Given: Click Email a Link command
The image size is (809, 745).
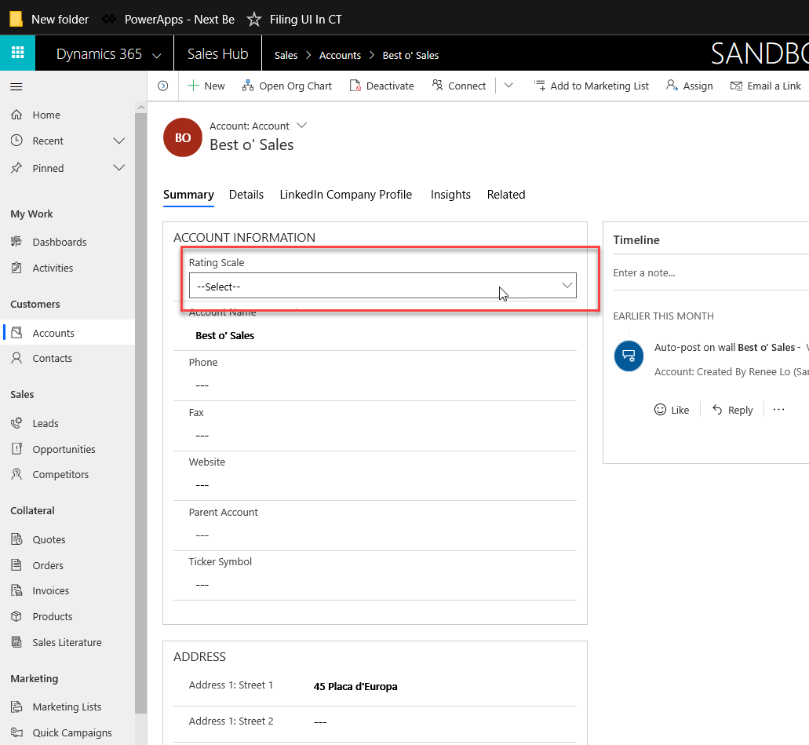Looking at the screenshot, I should point(765,86).
